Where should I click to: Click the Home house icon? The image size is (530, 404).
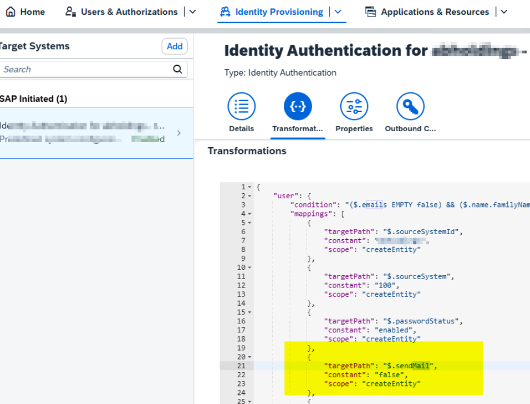pos(11,12)
